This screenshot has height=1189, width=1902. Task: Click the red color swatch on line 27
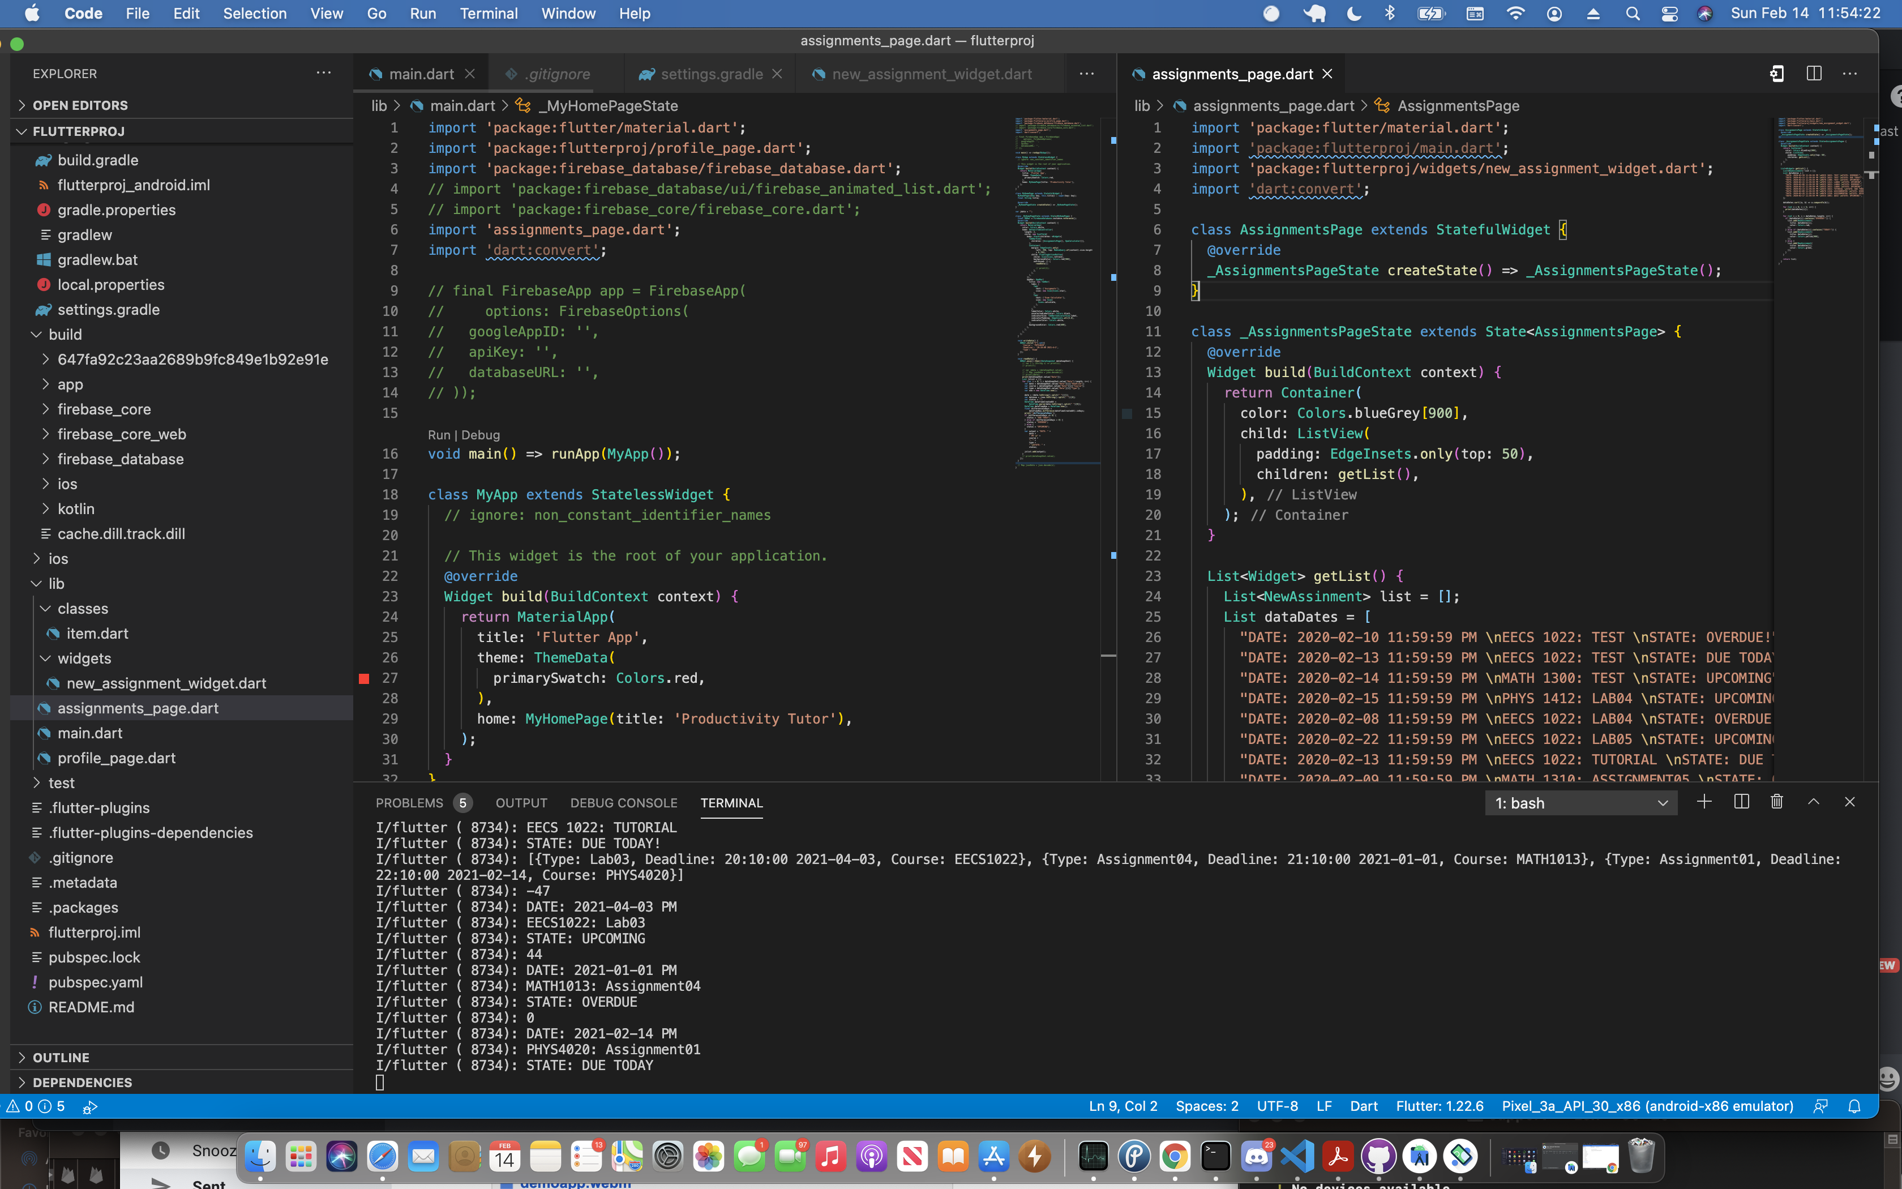(364, 678)
